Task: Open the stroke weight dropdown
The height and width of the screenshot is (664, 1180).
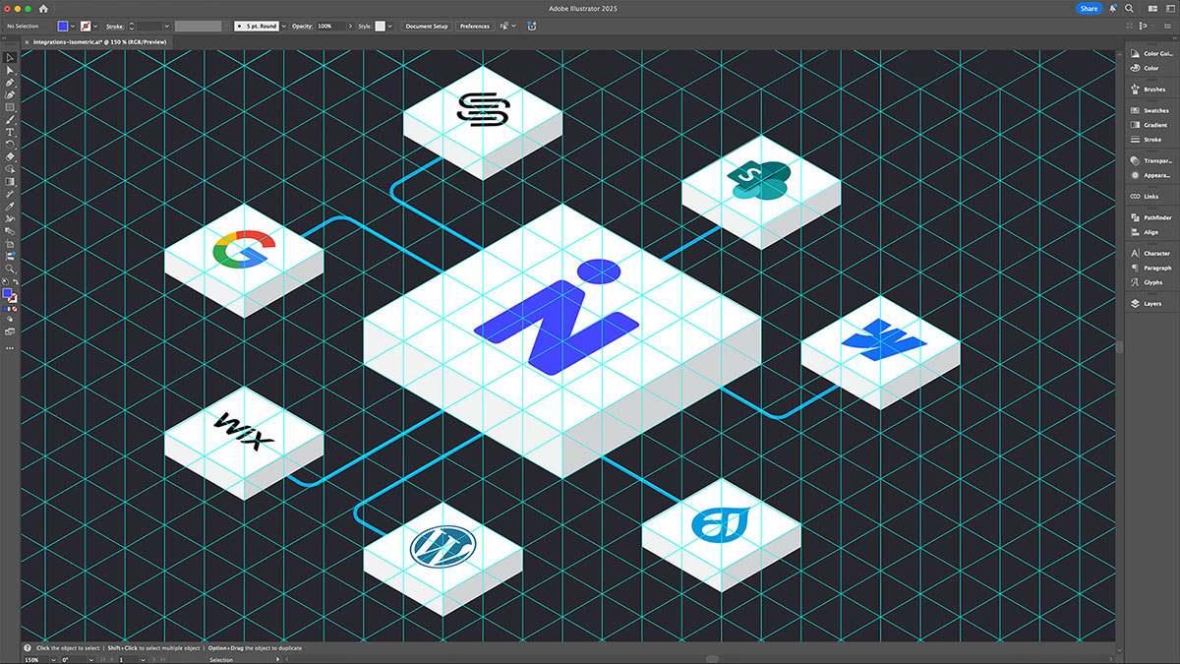Action: tap(167, 26)
